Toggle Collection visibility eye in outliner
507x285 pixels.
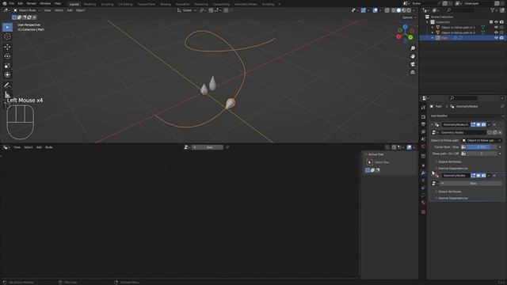(x=496, y=22)
